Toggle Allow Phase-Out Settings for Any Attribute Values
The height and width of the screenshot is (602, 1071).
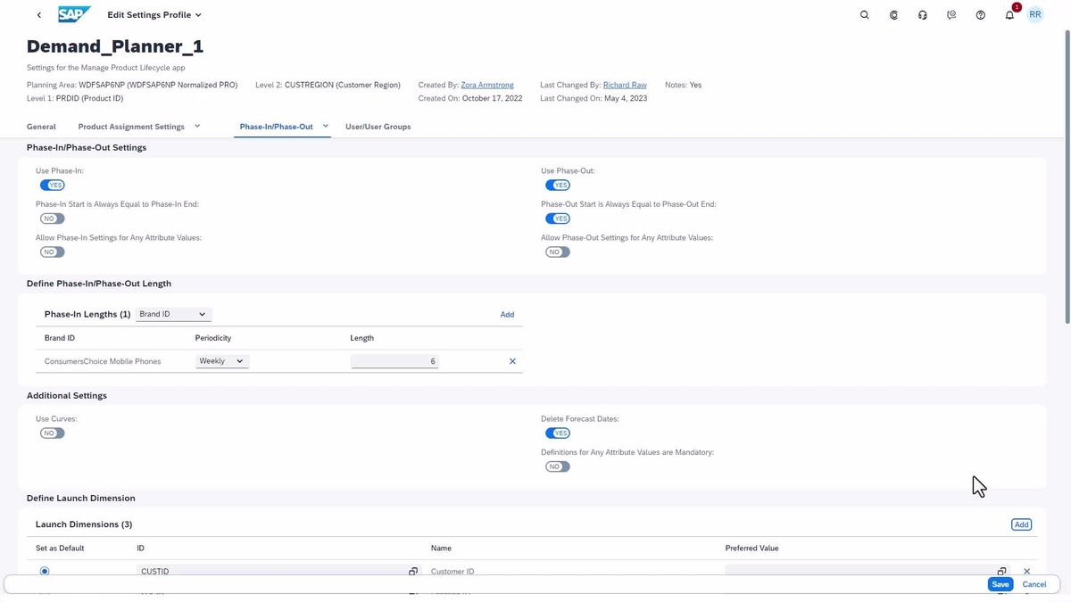coord(558,252)
